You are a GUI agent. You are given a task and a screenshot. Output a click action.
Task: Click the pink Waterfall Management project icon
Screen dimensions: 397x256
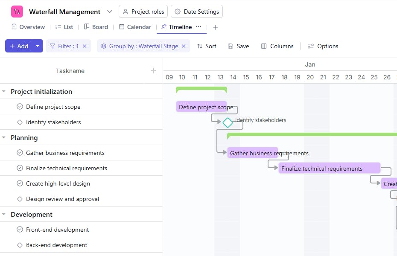17,12
